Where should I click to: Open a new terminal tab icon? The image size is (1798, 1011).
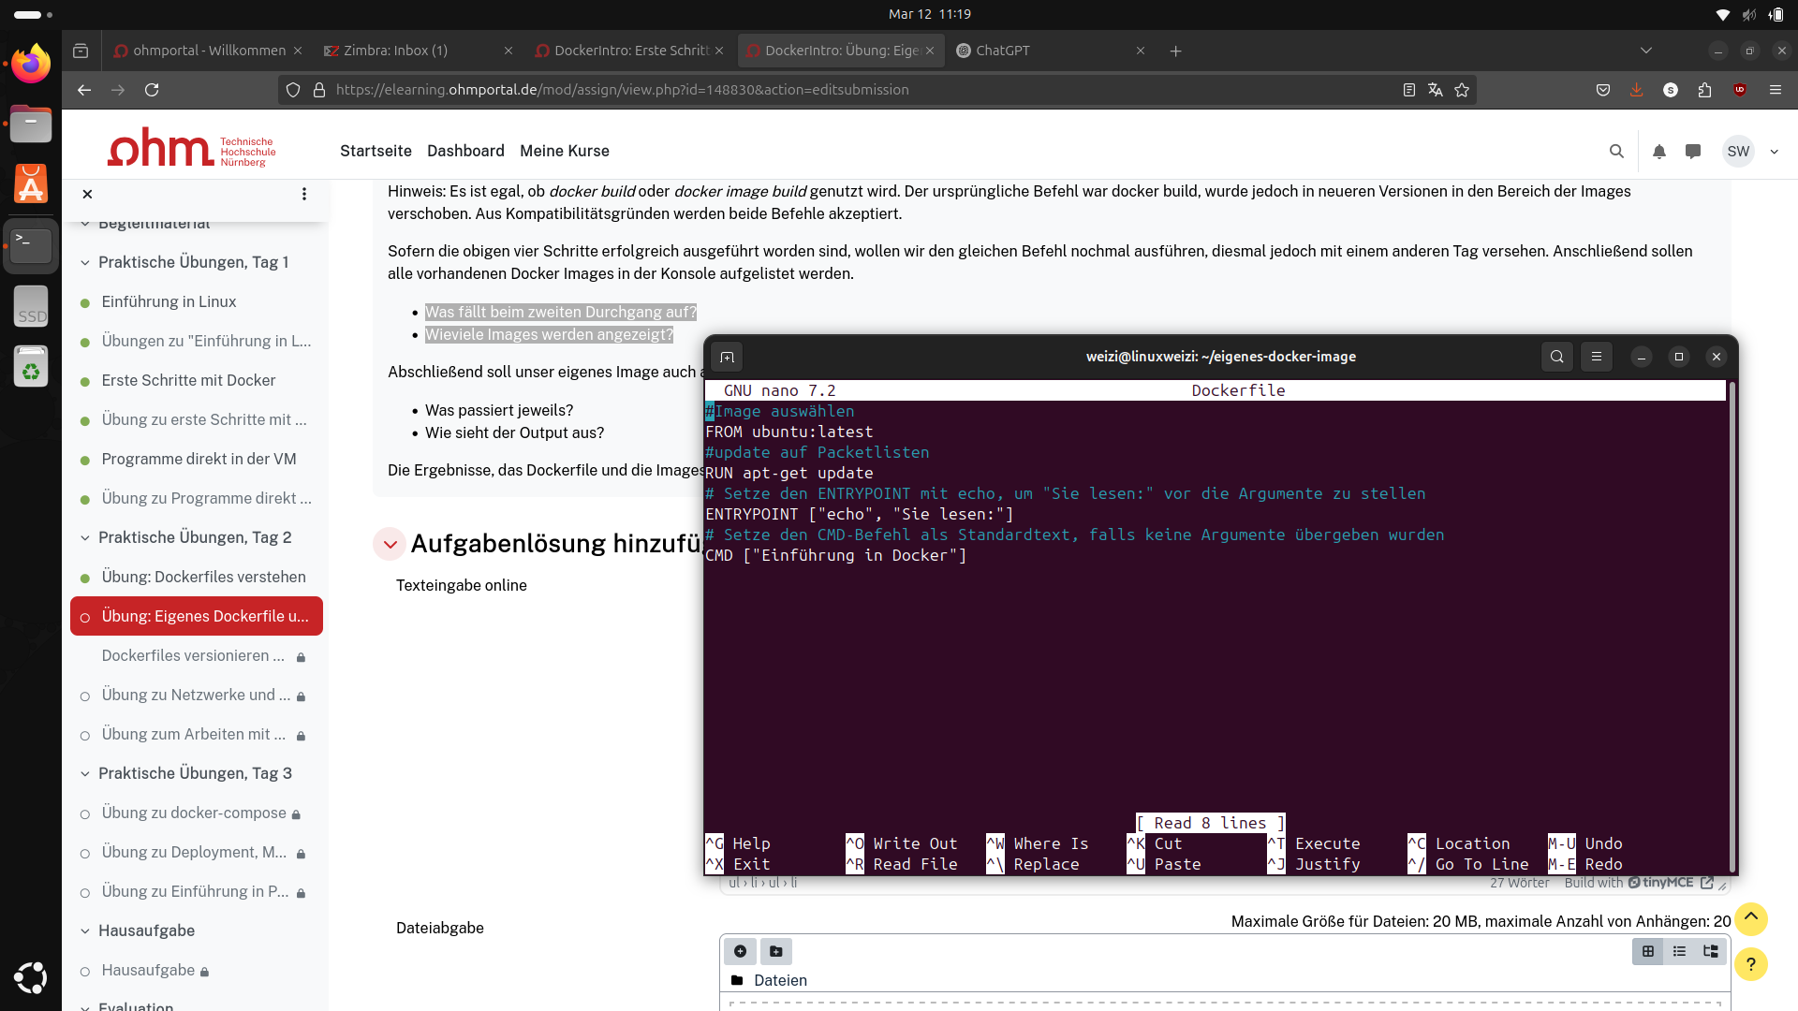(727, 357)
